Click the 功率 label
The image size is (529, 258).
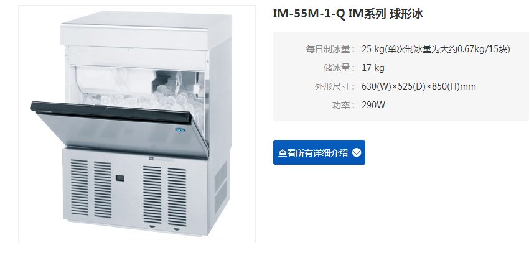(x=343, y=105)
